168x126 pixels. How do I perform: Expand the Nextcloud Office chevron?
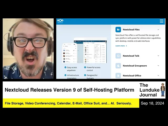tap(158, 75)
